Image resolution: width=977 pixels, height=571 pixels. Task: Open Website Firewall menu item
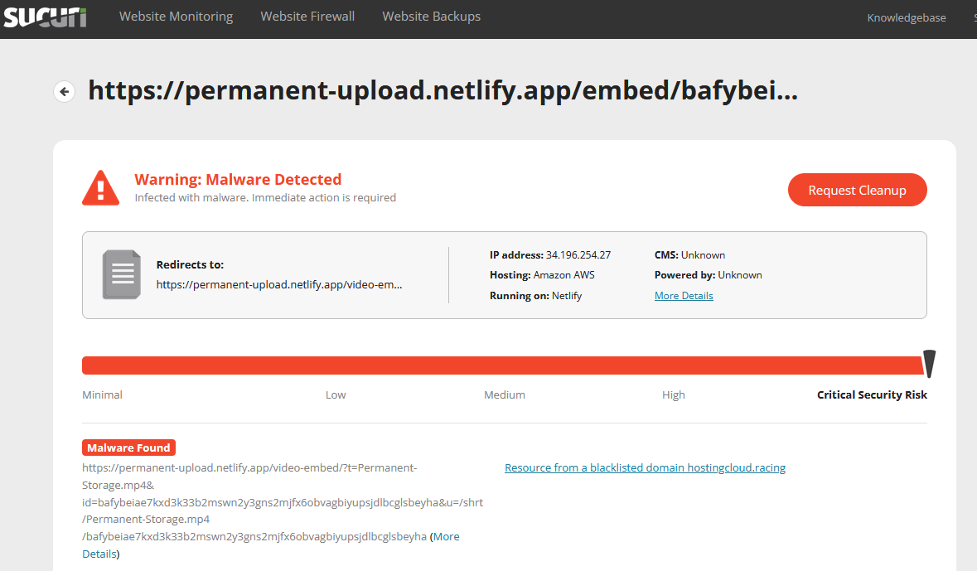pos(307,17)
